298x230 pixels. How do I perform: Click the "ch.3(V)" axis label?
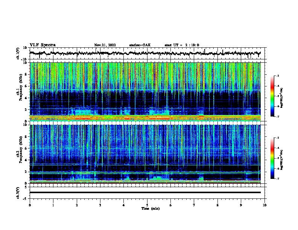point(18,193)
